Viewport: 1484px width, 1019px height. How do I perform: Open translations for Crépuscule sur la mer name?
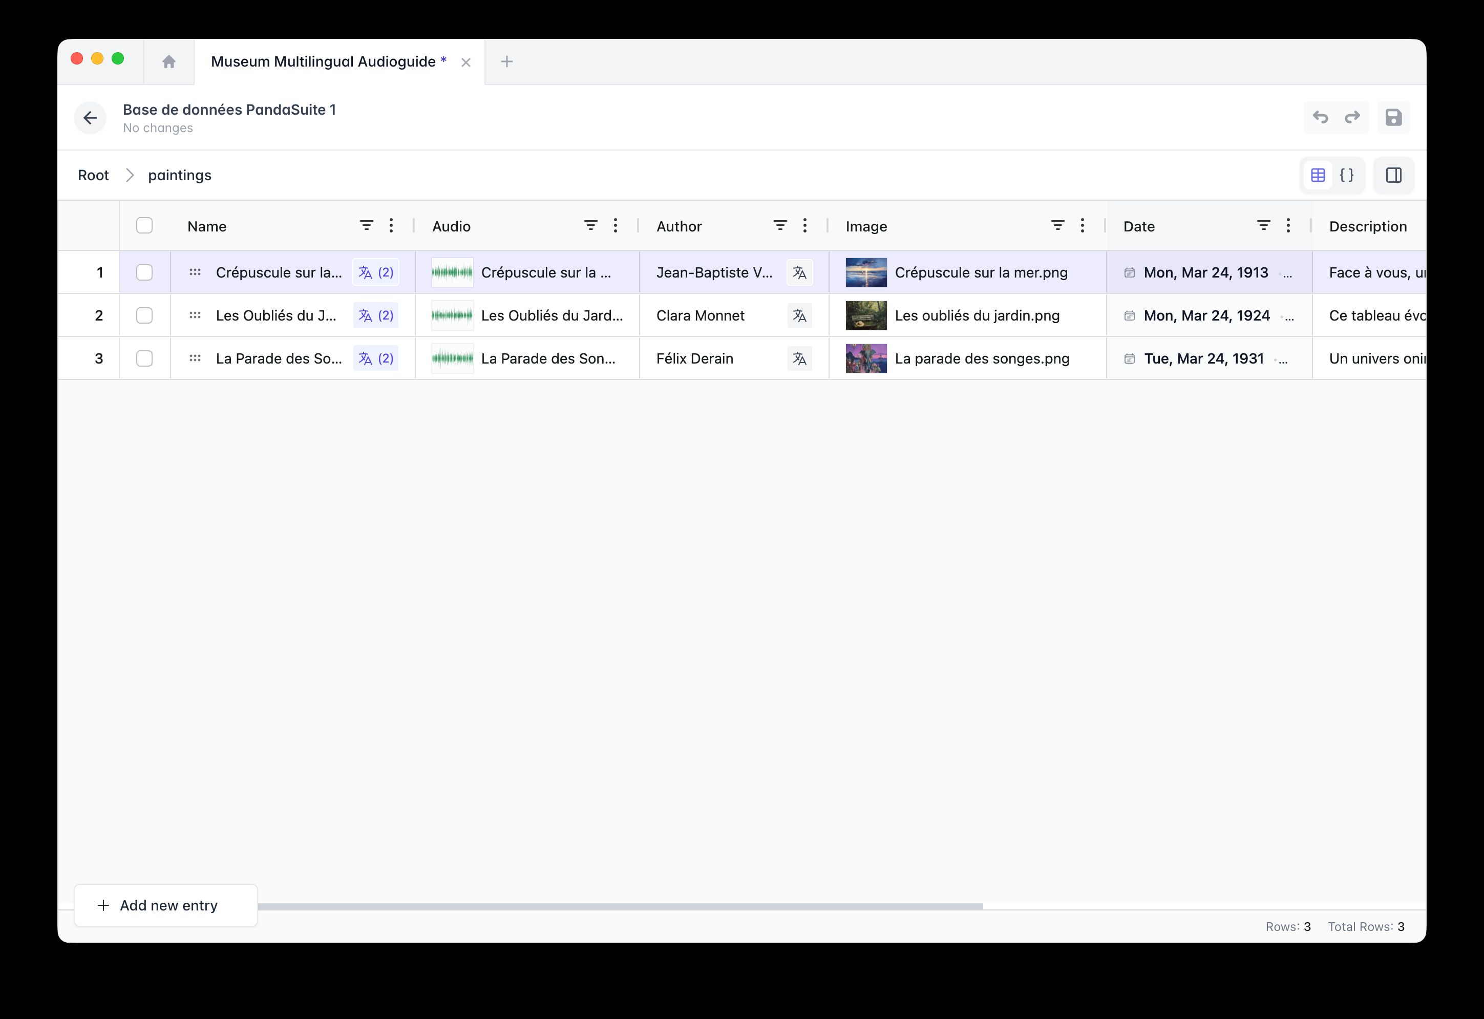pos(375,272)
